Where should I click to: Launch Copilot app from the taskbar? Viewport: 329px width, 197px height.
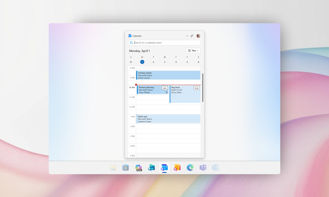click(x=138, y=168)
